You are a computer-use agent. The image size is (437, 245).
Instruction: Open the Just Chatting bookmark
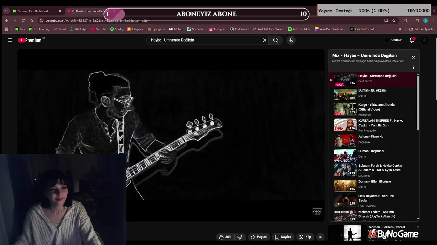[39, 29]
